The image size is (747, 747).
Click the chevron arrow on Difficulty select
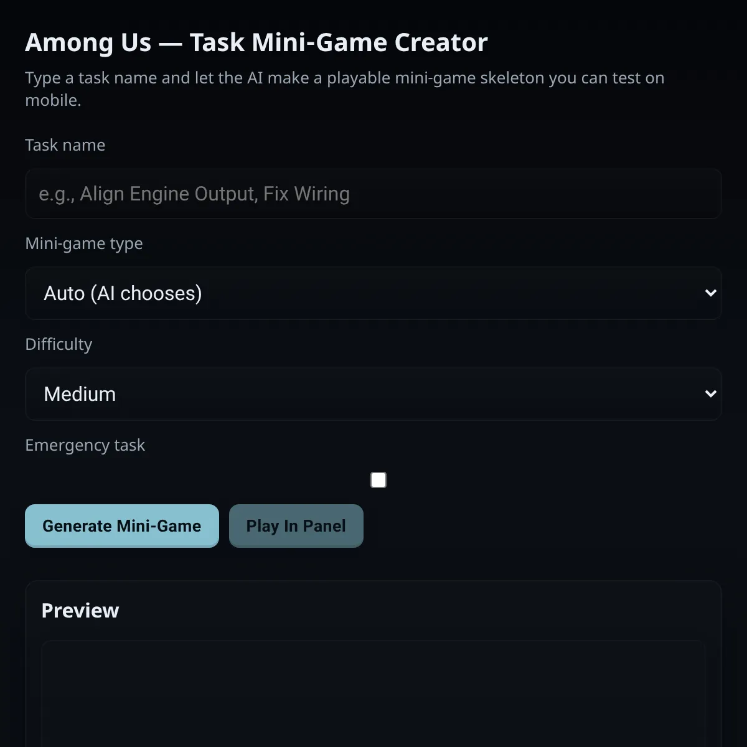(x=710, y=394)
